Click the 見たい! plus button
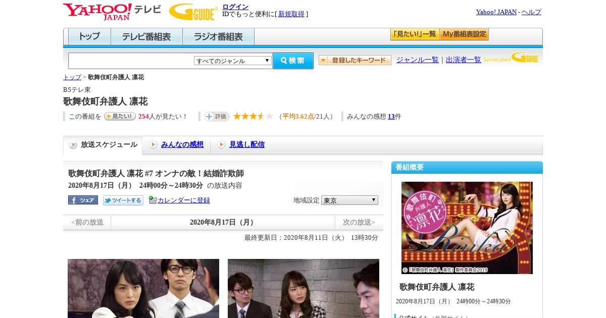Screen dimensions: 606x318 [120, 116]
